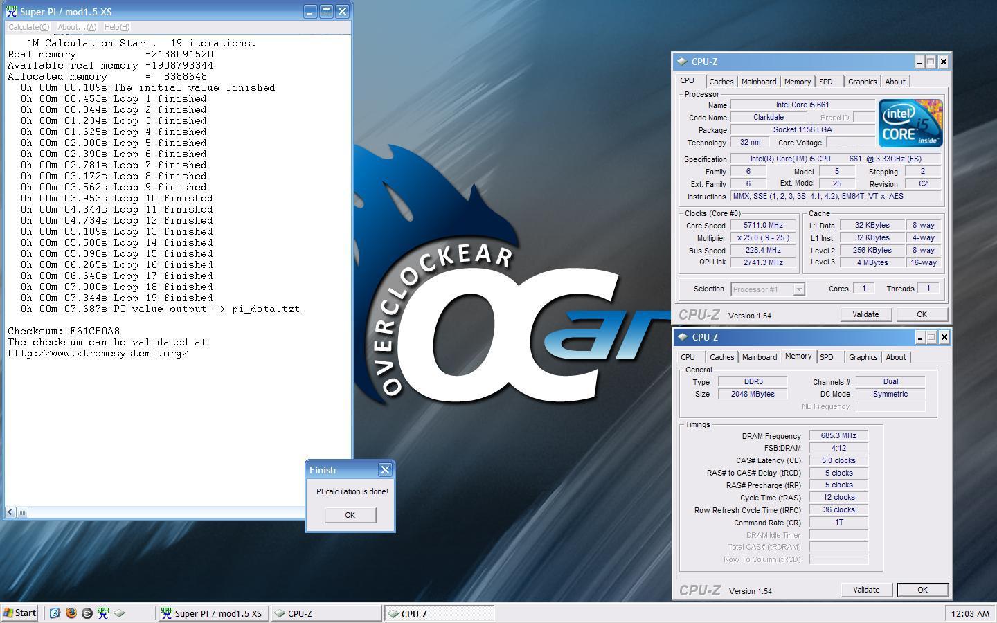Switch to Caches tab in CPU-Z processor window
The width and height of the screenshot is (997, 623).
[721, 82]
